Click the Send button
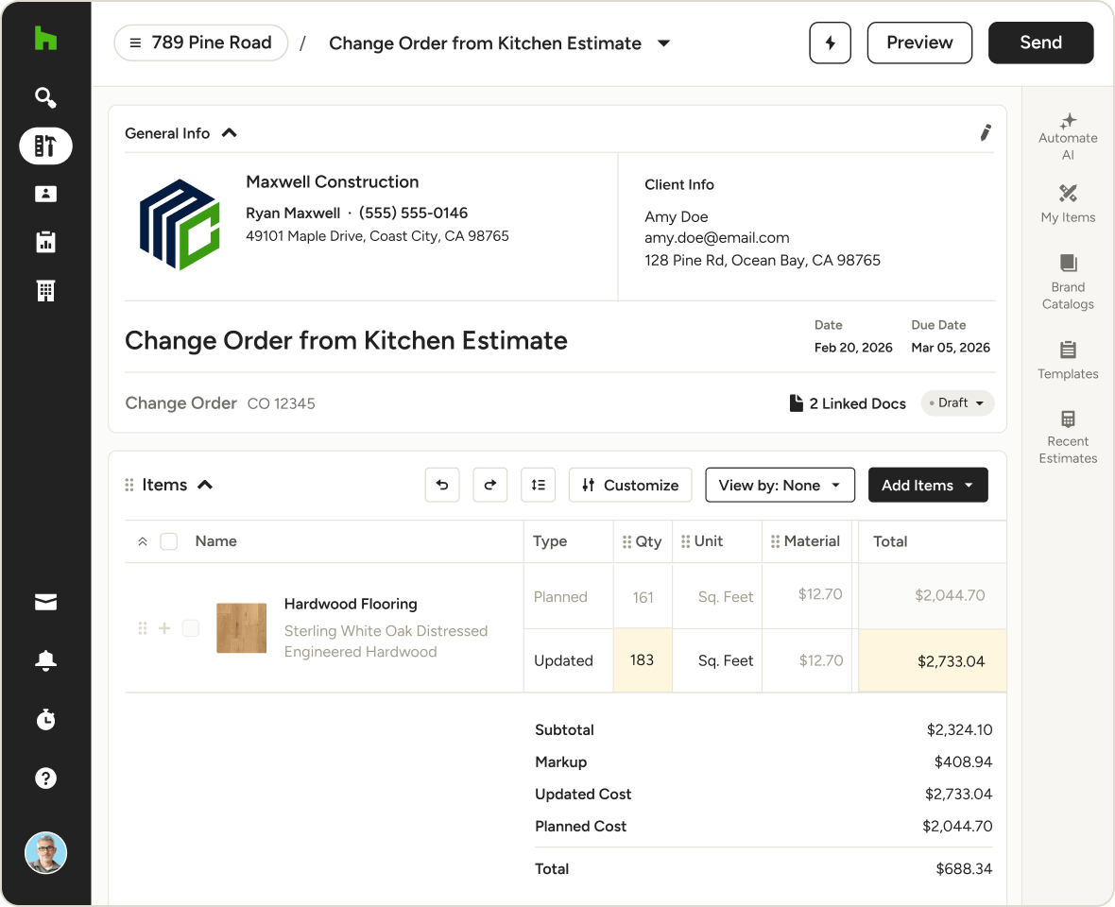The image size is (1115, 907). (1040, 43)
